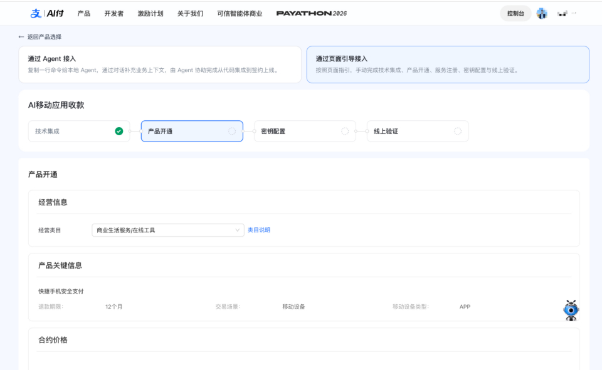Expand the 经营类目 dropdown

[168, 230]
